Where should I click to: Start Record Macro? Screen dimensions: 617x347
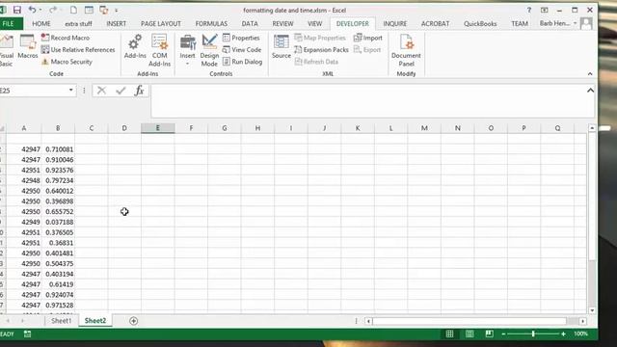pos(66,38)
